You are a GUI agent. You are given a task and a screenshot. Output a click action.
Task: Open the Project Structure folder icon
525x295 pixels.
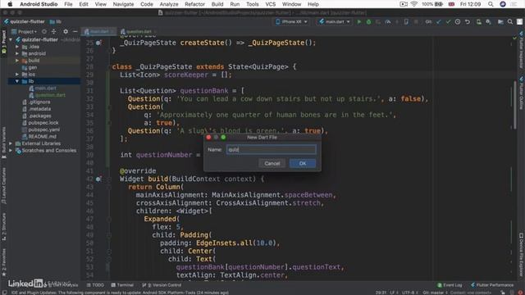tap(500, 22)
